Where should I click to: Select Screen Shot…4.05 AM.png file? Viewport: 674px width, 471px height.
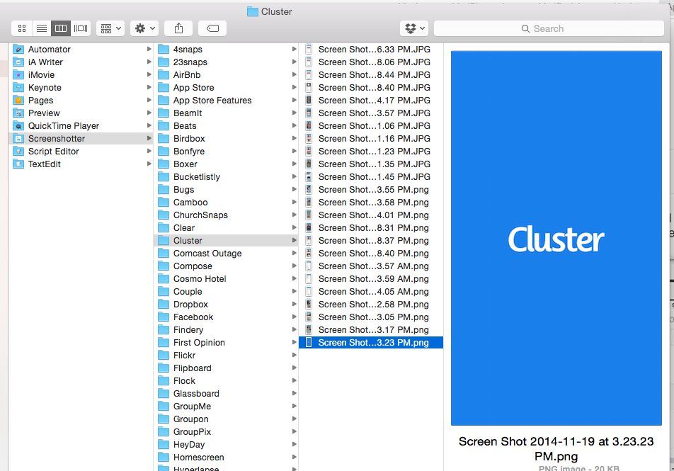(371, 292)
